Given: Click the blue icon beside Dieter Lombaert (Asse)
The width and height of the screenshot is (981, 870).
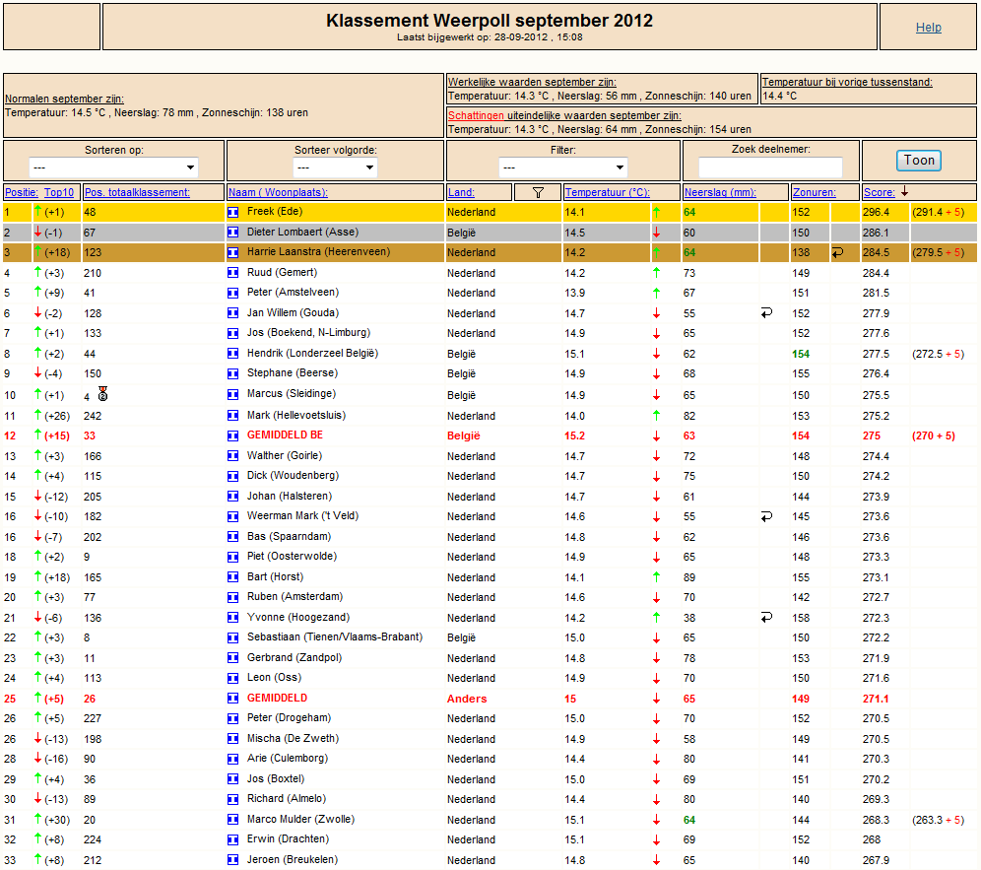Looking at the screenshot, I should tap(232, 233).
